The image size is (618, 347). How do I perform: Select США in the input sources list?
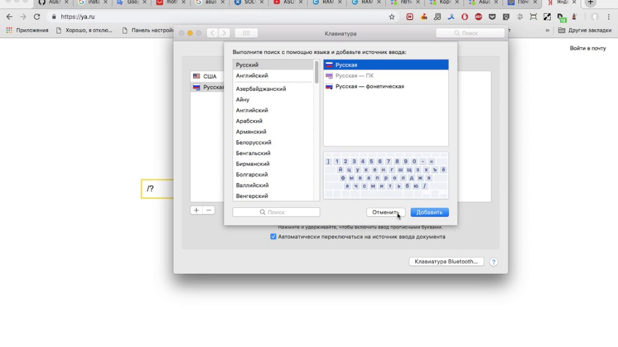(207, 76)
